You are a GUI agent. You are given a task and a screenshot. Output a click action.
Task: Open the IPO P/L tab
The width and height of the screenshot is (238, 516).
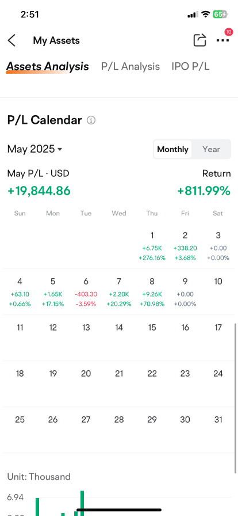[x=190, y=66]
